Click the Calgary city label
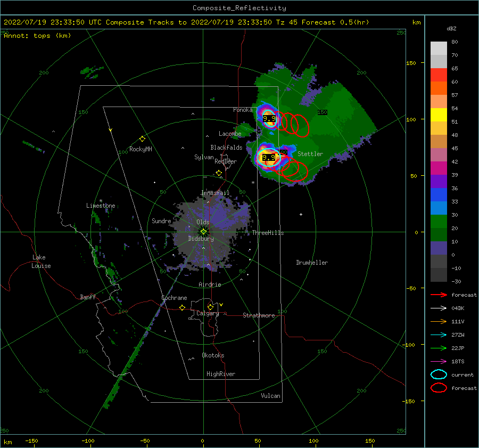Viewport: 479px width, 448px height. point(208,313)
